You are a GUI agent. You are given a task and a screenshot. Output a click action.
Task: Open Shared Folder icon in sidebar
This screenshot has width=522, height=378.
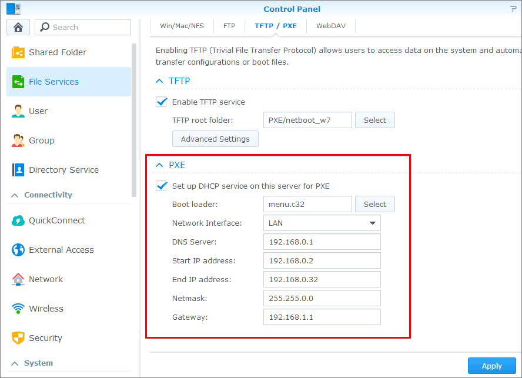[x=18, y=52]
